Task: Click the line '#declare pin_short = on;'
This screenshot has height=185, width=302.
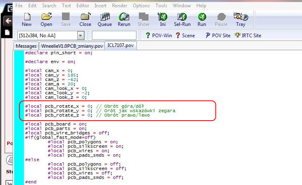Action: click(59, 53)
